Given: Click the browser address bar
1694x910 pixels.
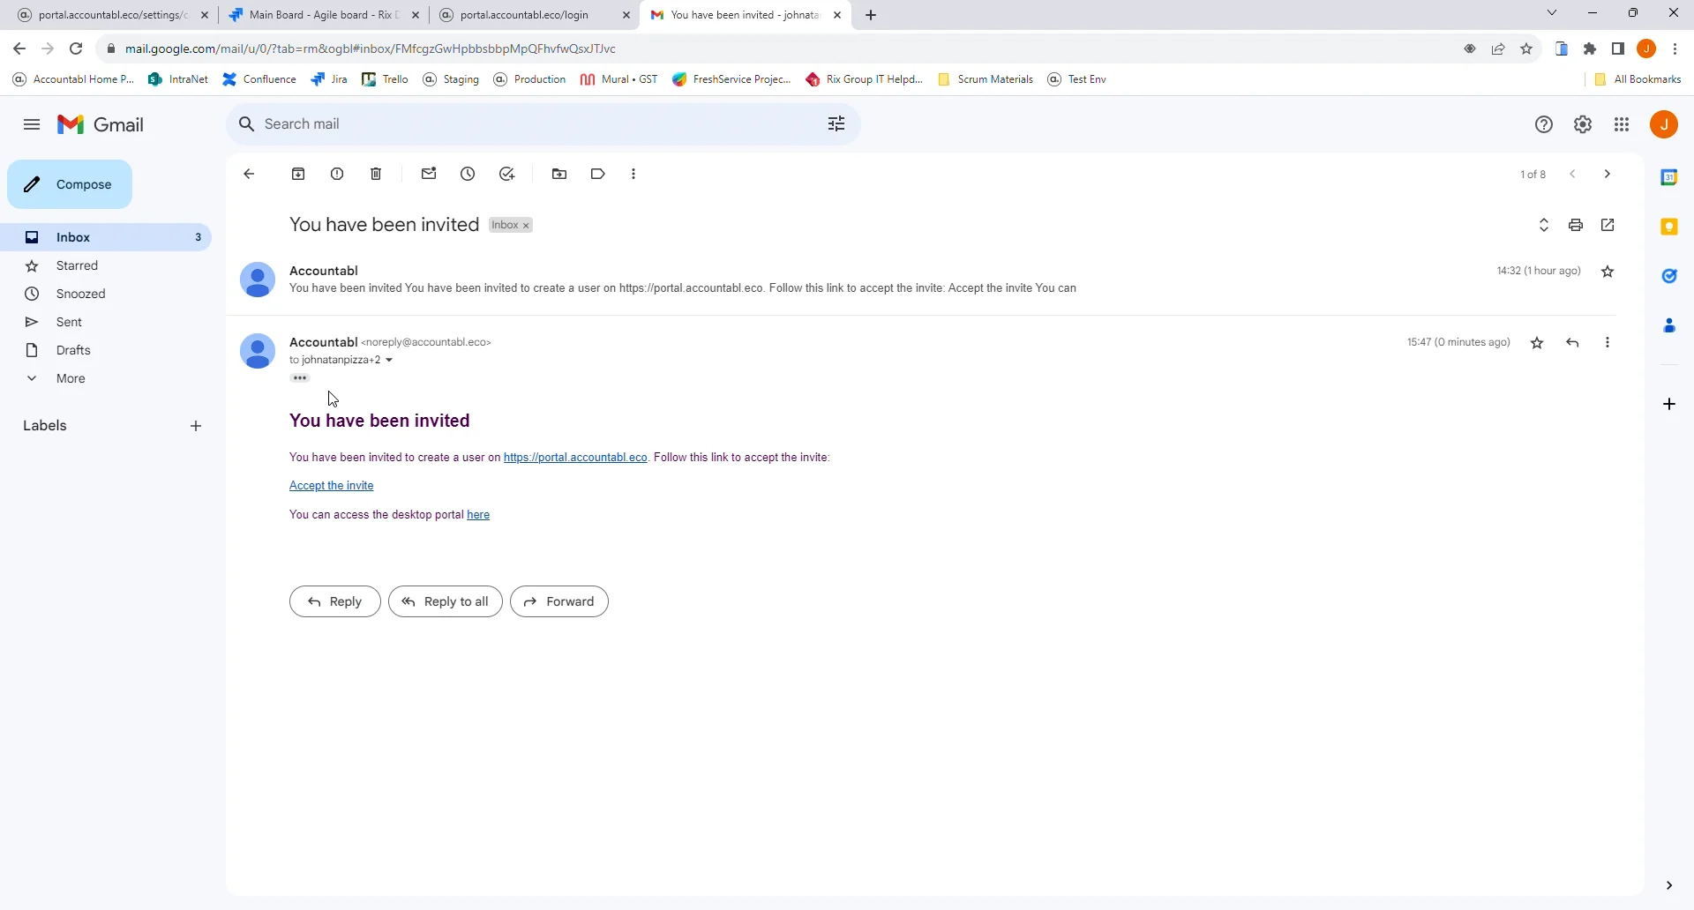Looking at the screenshot, I should pos(776,49).
